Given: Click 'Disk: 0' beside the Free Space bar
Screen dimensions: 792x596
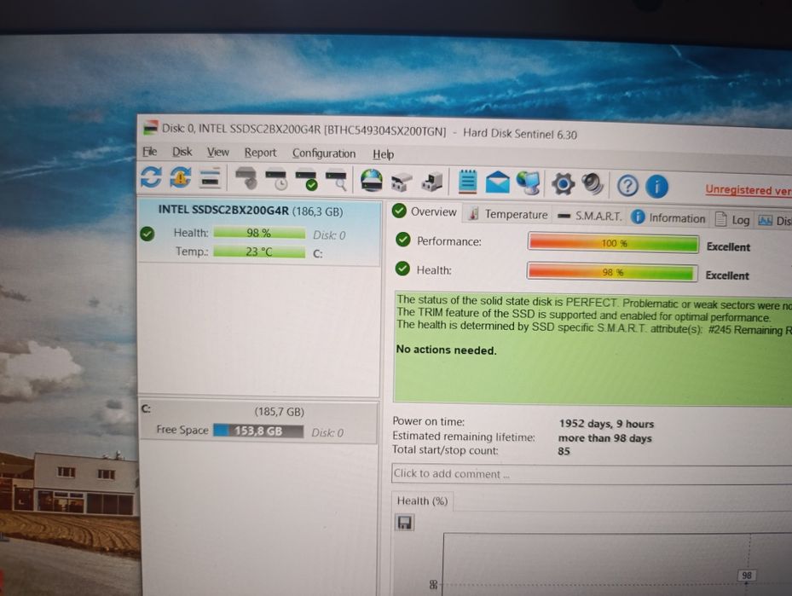Looking at the screenshot, I should click(327, 433).
